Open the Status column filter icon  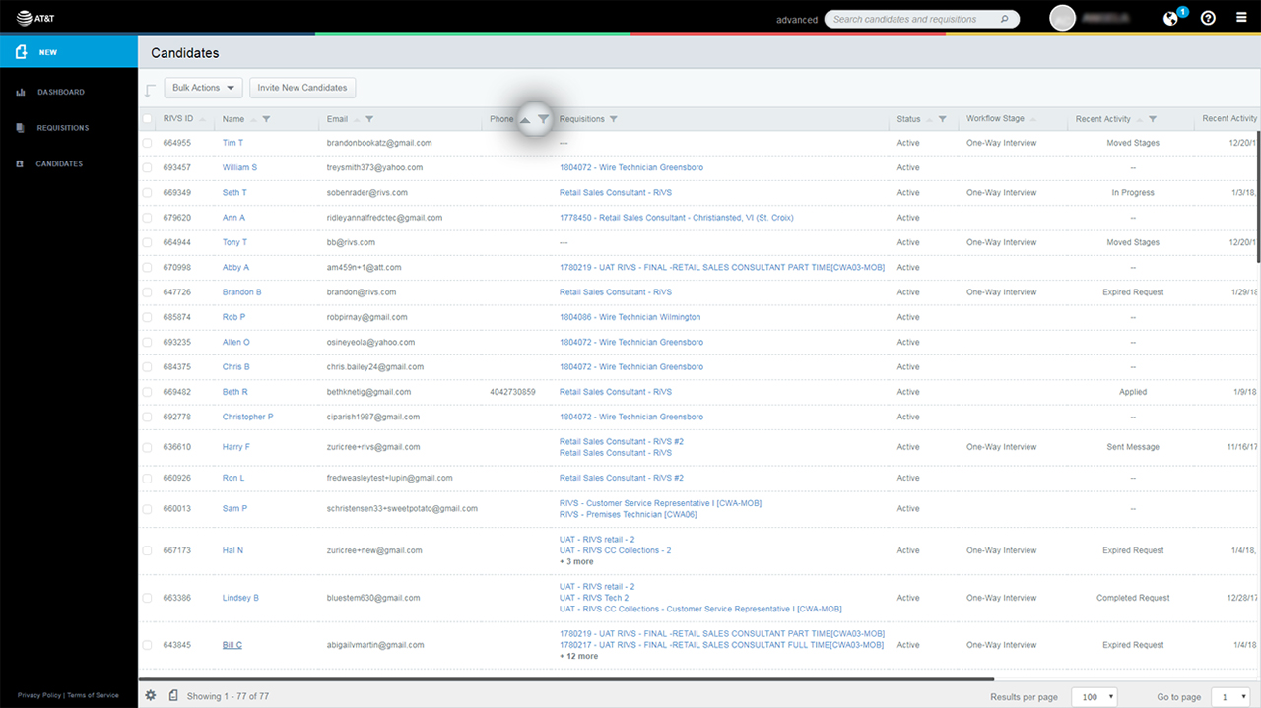point(943,119)
